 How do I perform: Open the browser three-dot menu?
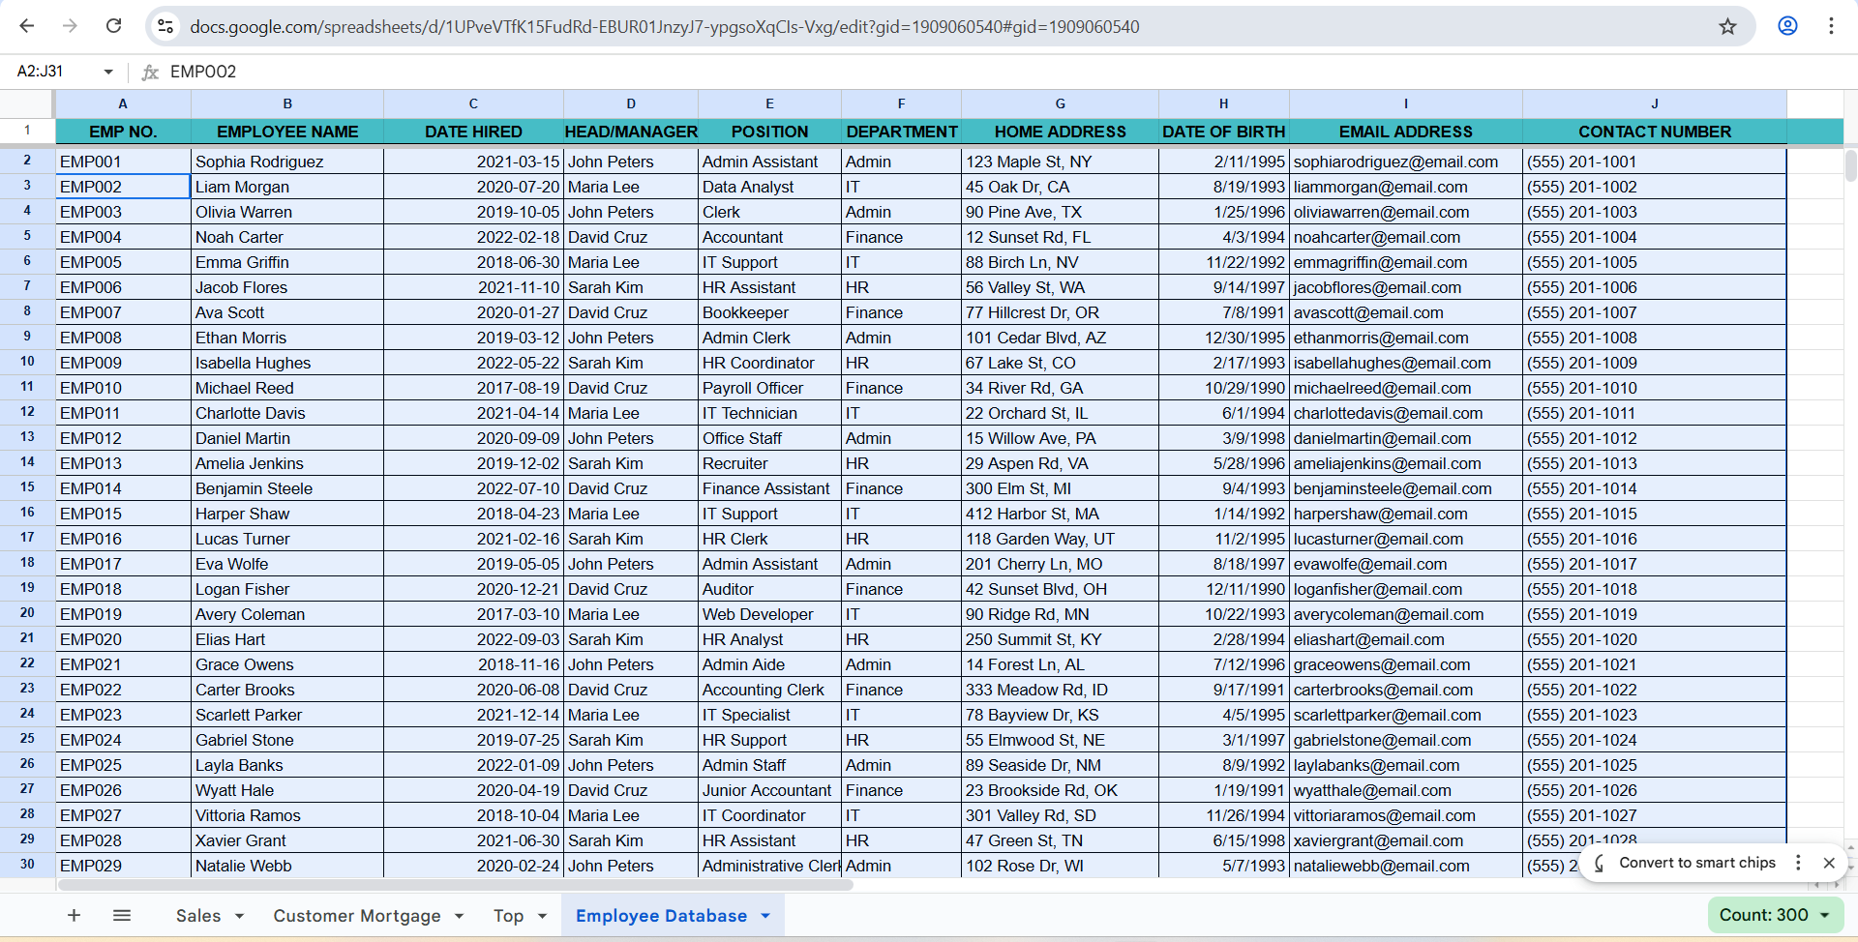1832,26
